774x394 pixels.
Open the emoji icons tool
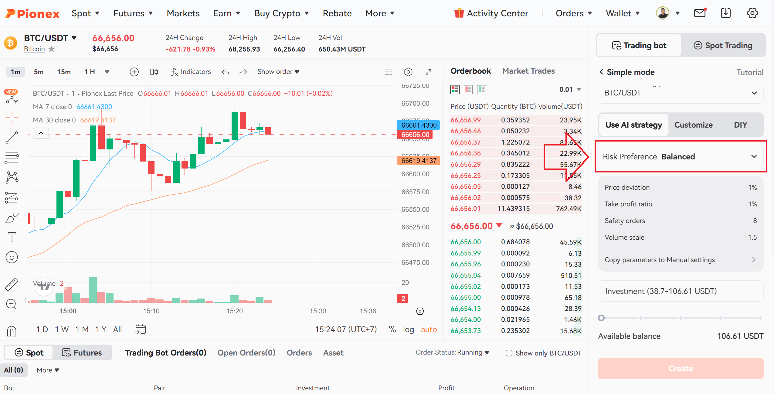click(x=12, y=257)
